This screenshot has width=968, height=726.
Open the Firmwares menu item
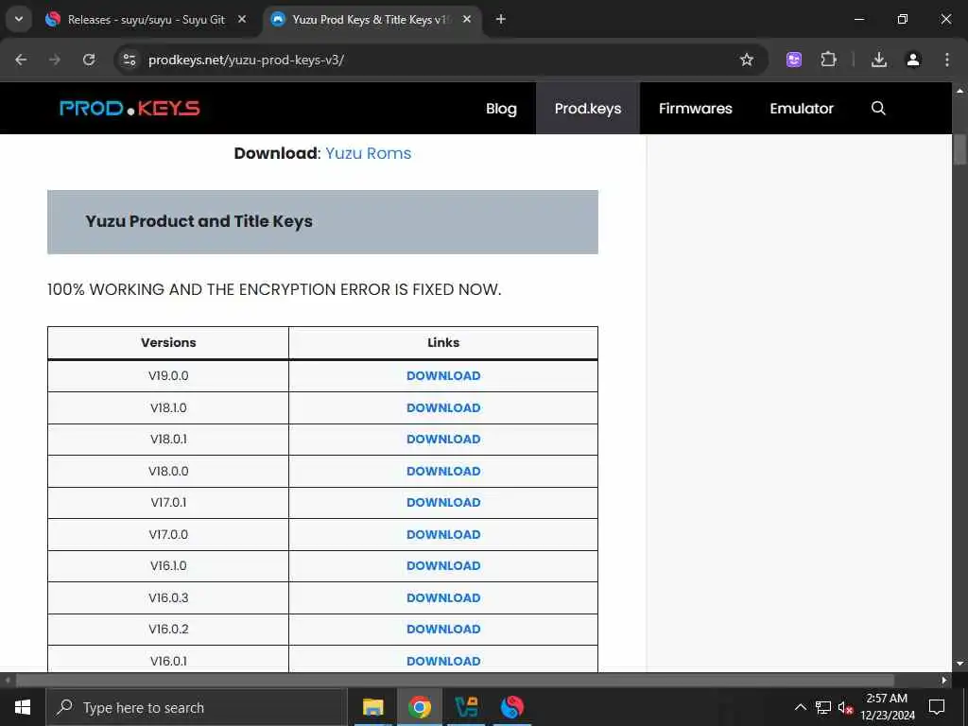pyautogui.click(x=695, y=108)
